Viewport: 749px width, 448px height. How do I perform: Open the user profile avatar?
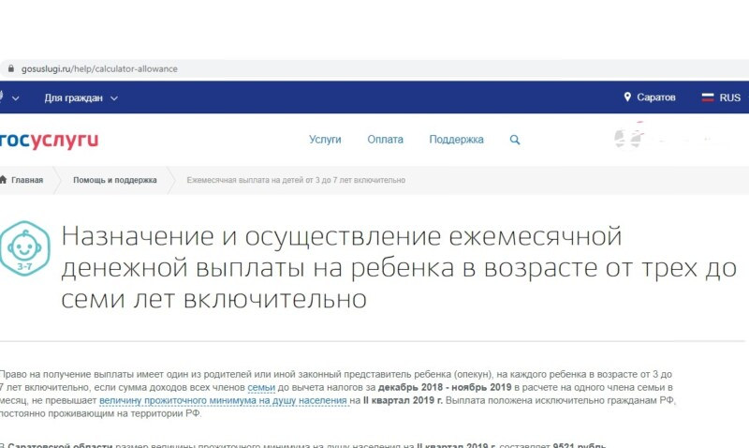627,138
